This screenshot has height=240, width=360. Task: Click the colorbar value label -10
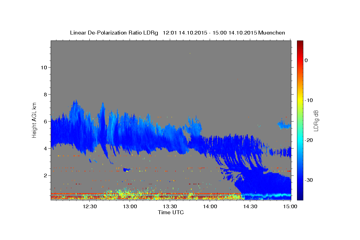click(x=309, y=100)
